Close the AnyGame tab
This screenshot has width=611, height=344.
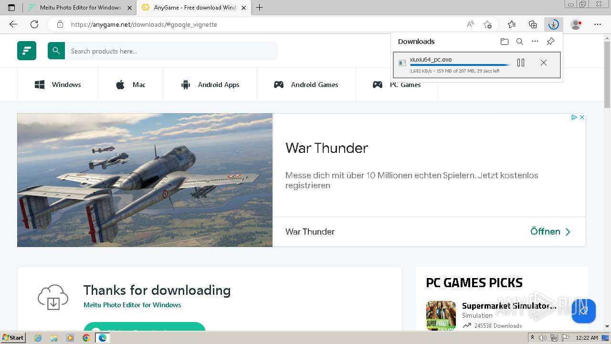(243, 8)
